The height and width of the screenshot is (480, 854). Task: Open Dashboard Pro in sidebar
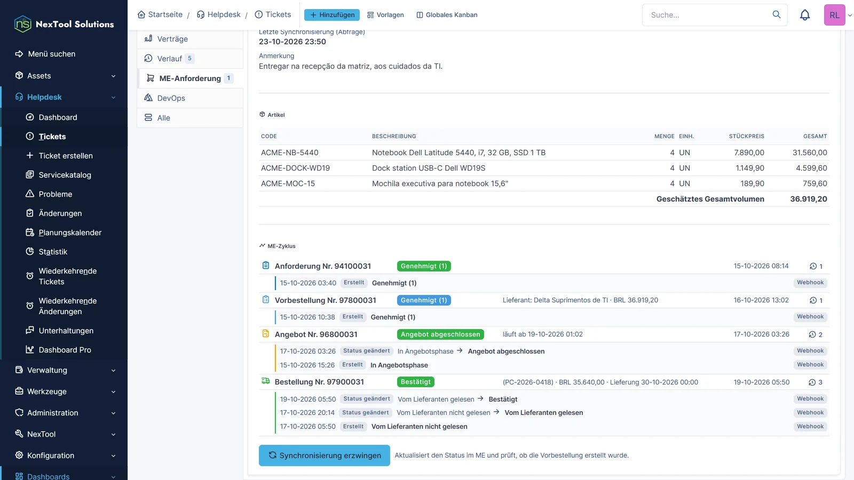64,350
